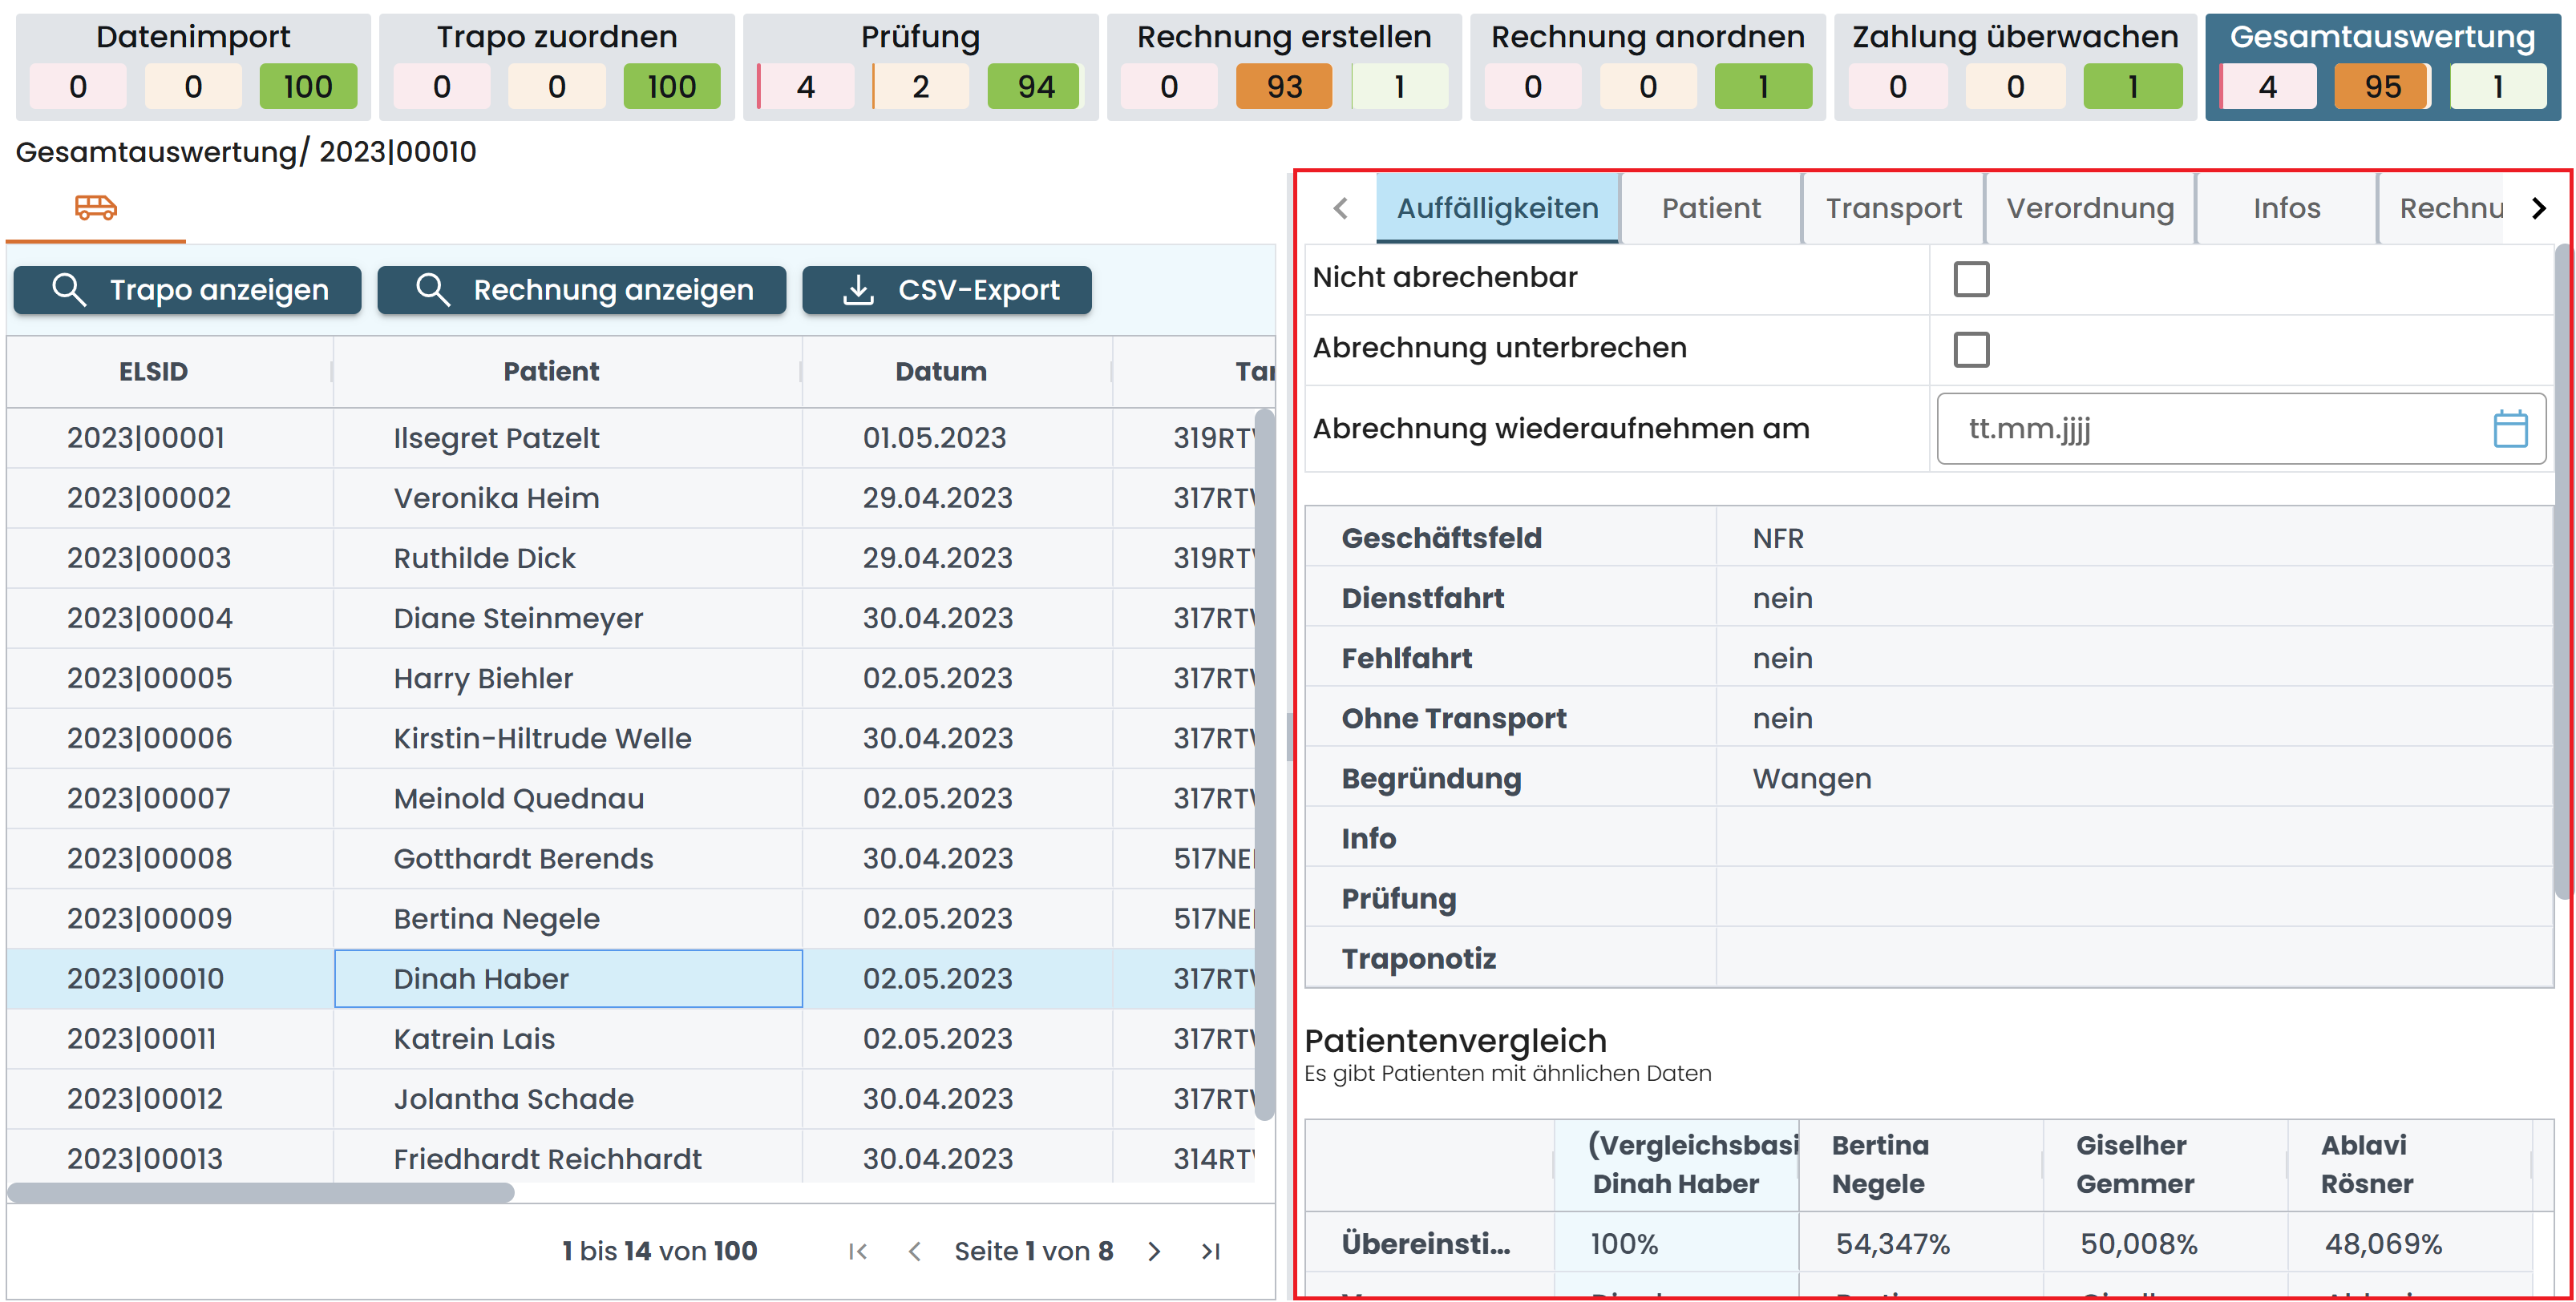Enable Abrechnung unterbrechen checkbox

click(x=1970, y=349)
